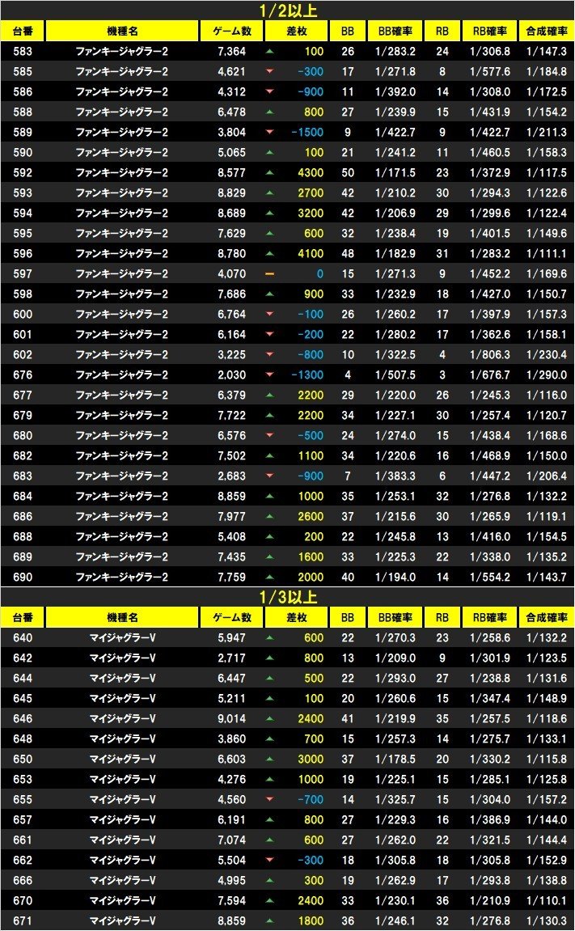This screenshot has width=575, height=931.
Task: Click the green up arrow in row 594
Action: click(270, 214)
